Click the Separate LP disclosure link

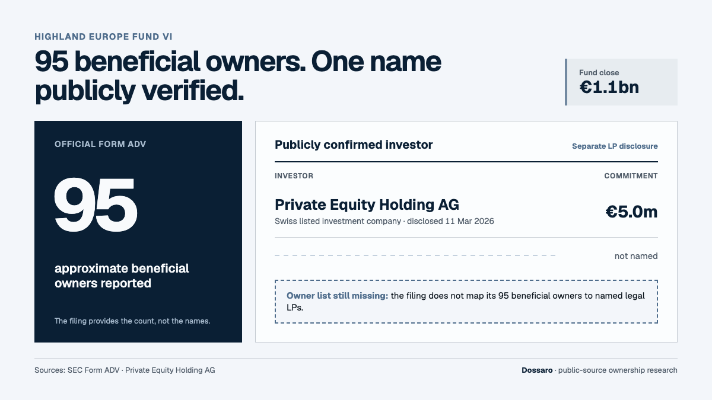tap(615, 146)
